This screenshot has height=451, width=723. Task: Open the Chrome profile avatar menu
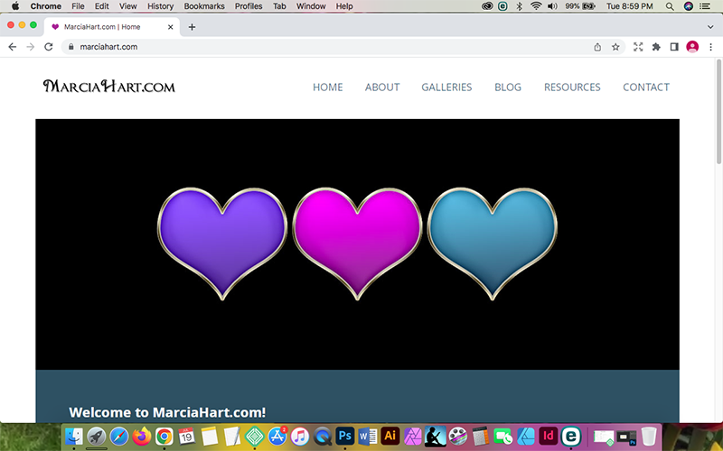pyautogui.click(x=692, y=47)
